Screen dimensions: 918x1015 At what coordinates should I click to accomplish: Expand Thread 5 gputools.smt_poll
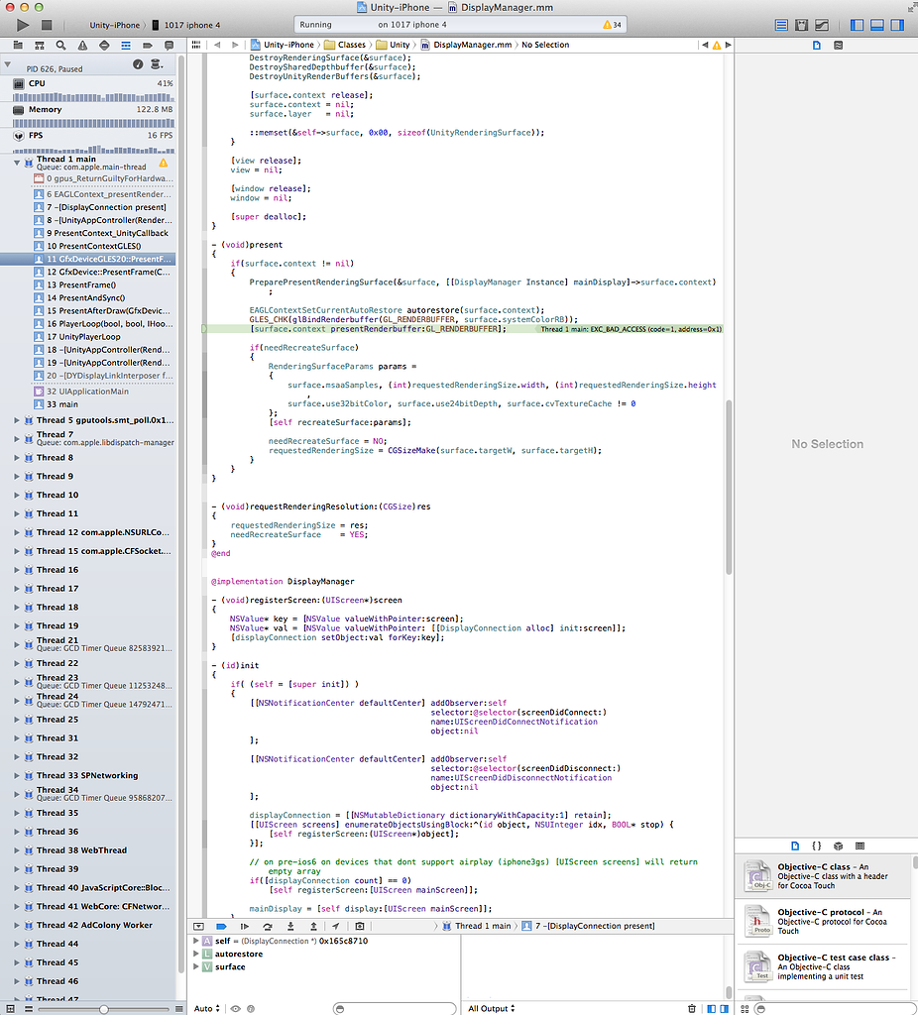(x=15, y=419)
